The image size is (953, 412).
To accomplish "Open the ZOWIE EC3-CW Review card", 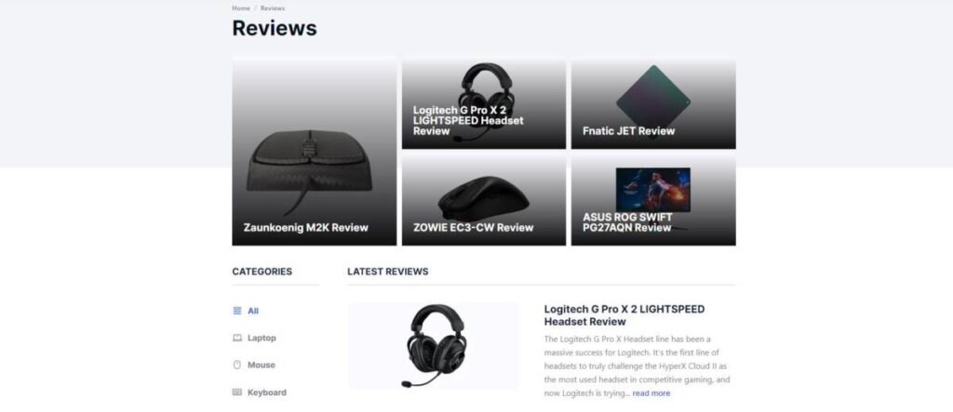I will point(484,200).
